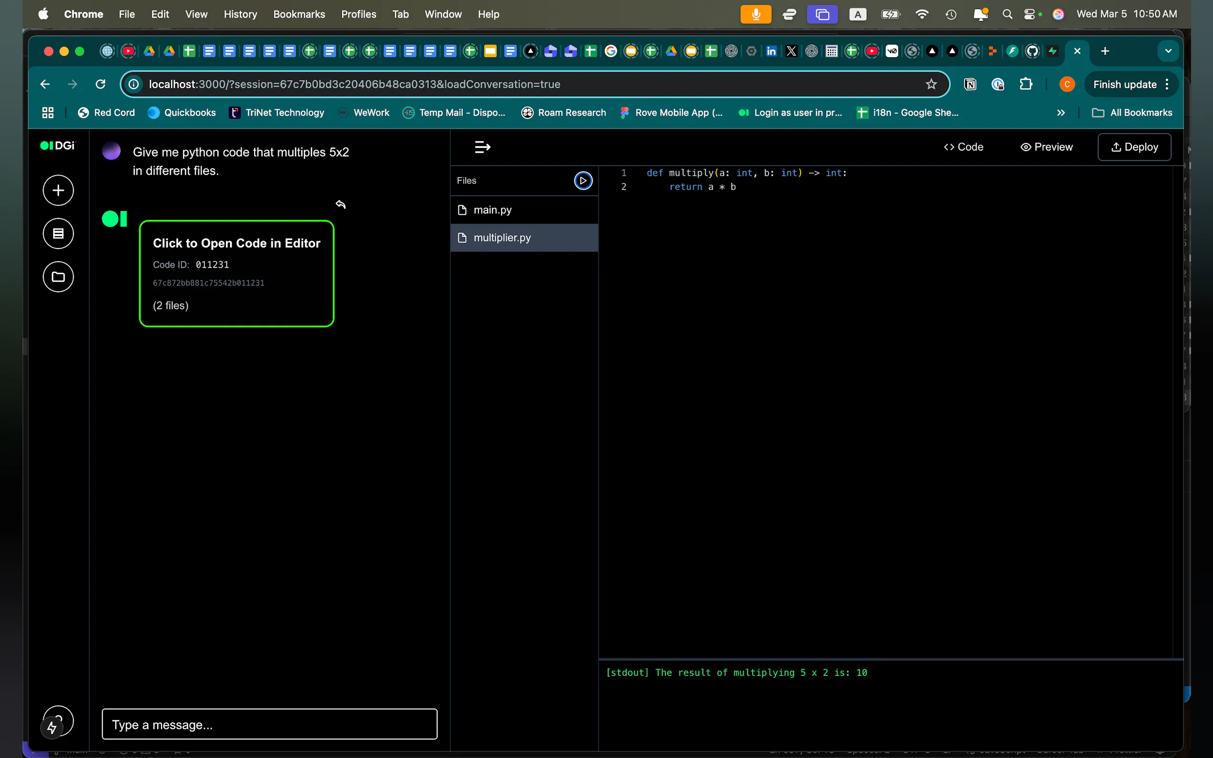This screenshot has height=758, width=1213.
Task: Click the Deploy button
Action: pos(1134,147)
